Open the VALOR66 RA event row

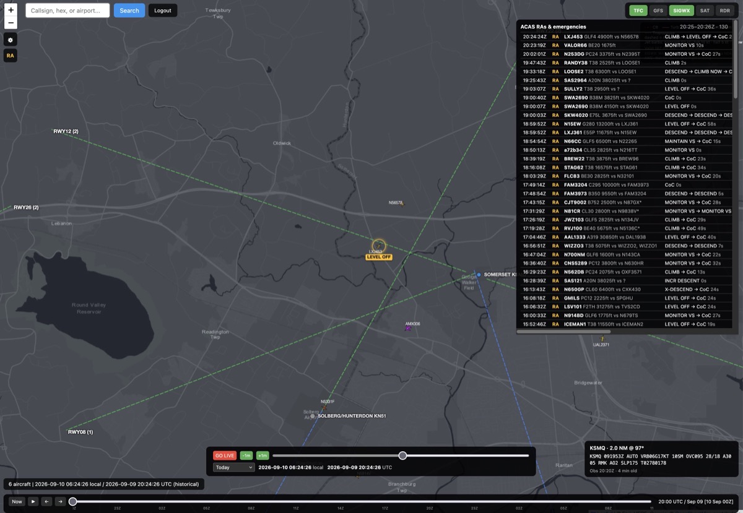(625, 45)
